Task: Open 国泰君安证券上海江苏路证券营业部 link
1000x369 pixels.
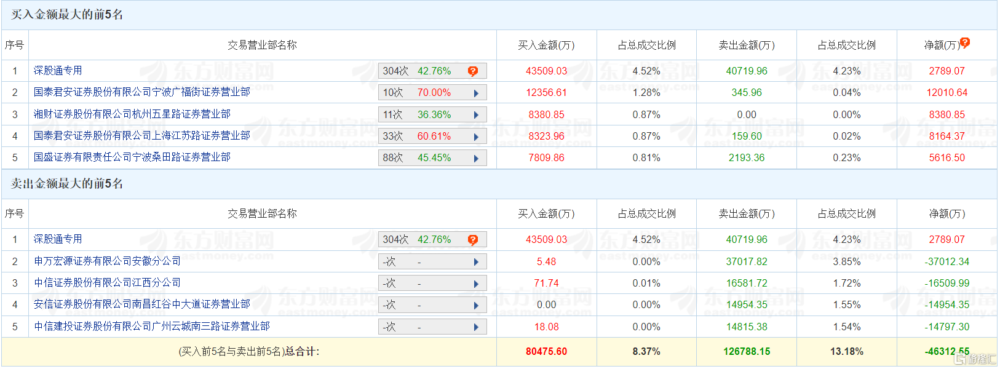Action: tap(141, 135)
